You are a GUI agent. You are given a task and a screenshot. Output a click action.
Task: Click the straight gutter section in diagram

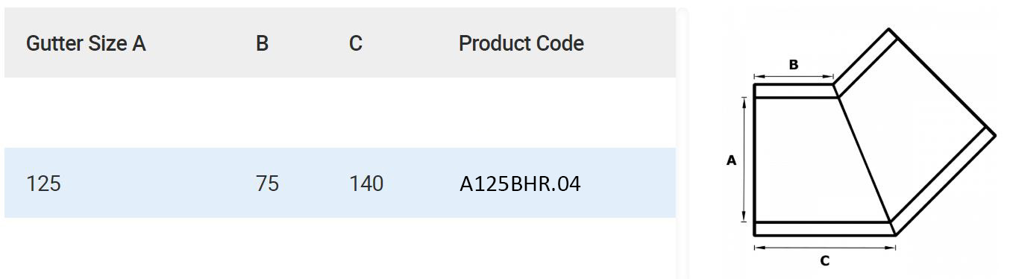[798, 160]
